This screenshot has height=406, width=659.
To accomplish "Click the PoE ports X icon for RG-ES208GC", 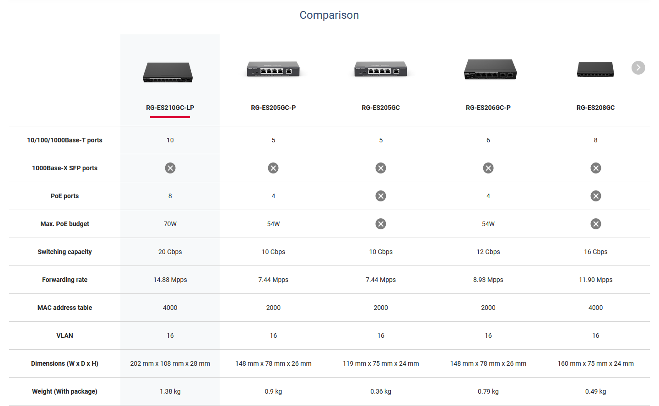I will [x=596, y=196].
